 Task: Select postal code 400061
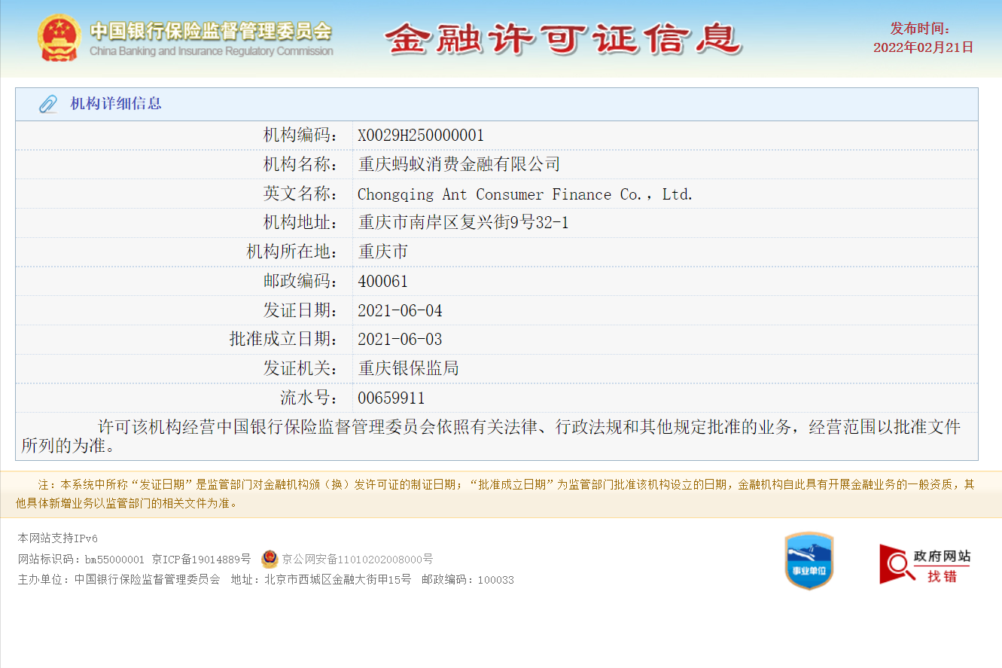(x=382, y=282)
